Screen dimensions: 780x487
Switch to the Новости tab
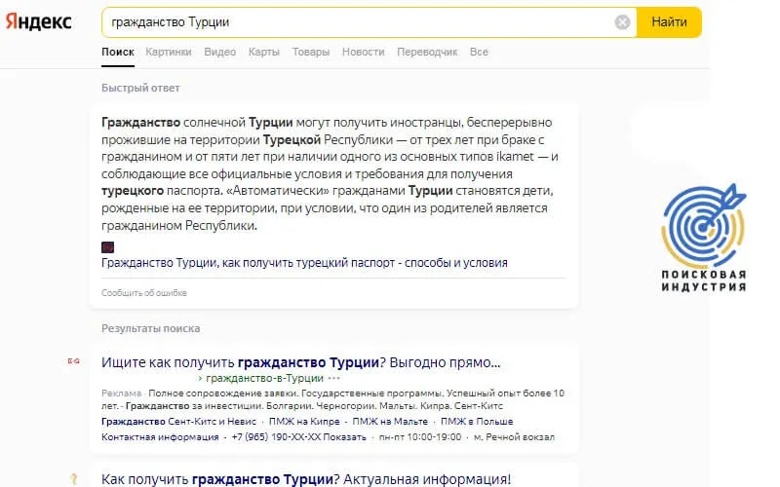pos(363,53)
